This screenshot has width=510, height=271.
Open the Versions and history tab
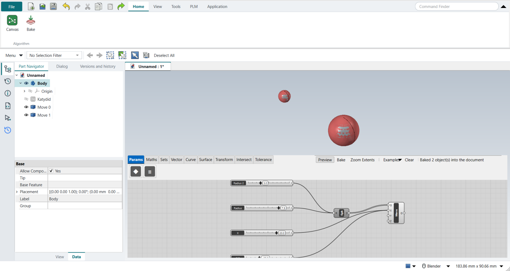pos(98,66)
